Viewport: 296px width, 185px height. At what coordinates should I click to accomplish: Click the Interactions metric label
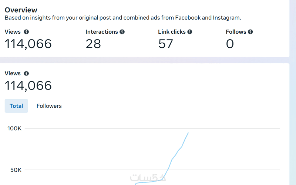pyautogui.click(x=101, y=32)
